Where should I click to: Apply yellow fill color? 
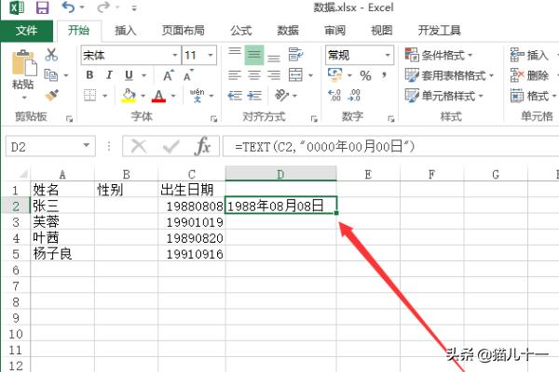click(x=129, y=96)
